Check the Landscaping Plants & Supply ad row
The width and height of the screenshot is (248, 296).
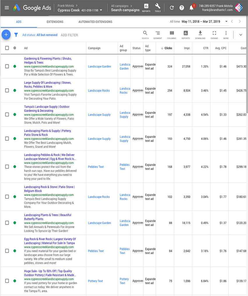(7, 139)
